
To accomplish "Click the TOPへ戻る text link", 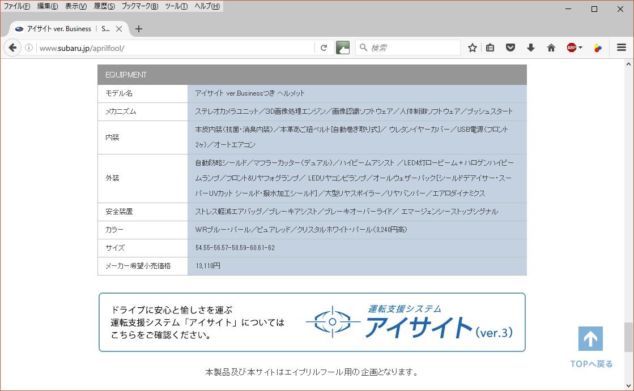I will [592, 364].
